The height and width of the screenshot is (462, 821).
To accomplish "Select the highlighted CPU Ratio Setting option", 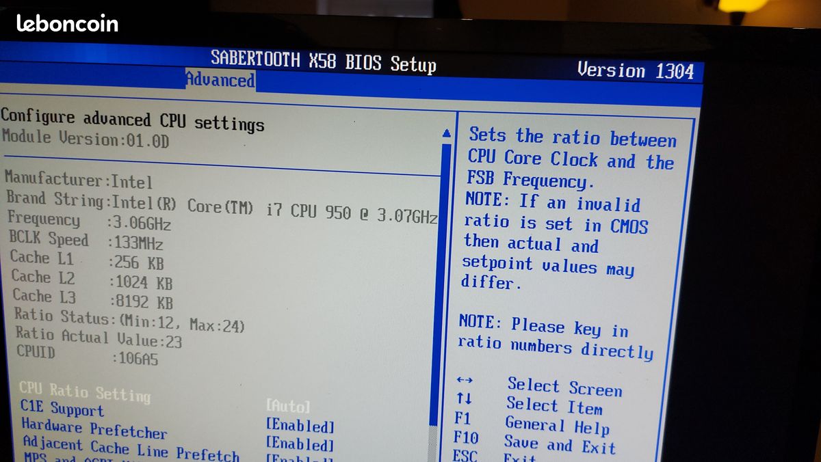I will [84, 392].
